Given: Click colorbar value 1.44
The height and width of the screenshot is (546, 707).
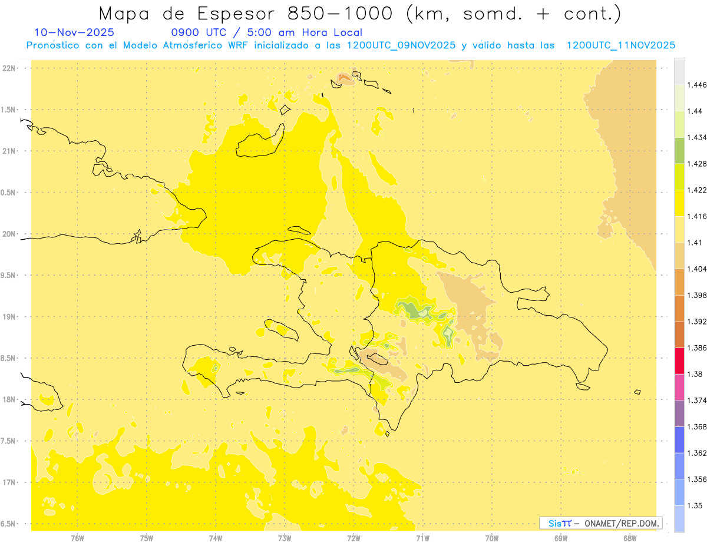Looking at the screenshot, I should pos(695,111).
